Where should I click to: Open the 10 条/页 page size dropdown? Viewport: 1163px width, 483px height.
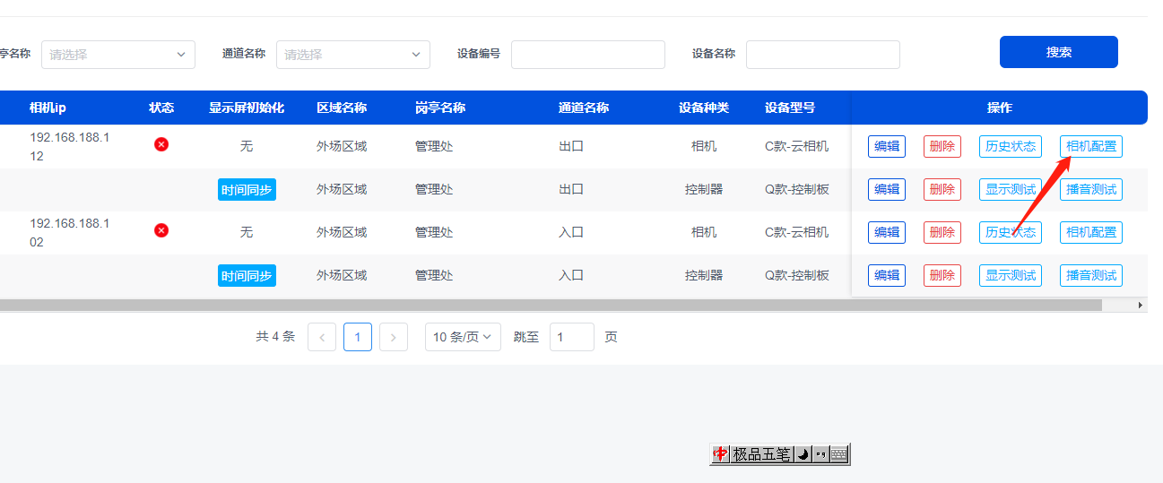[463, 337]
